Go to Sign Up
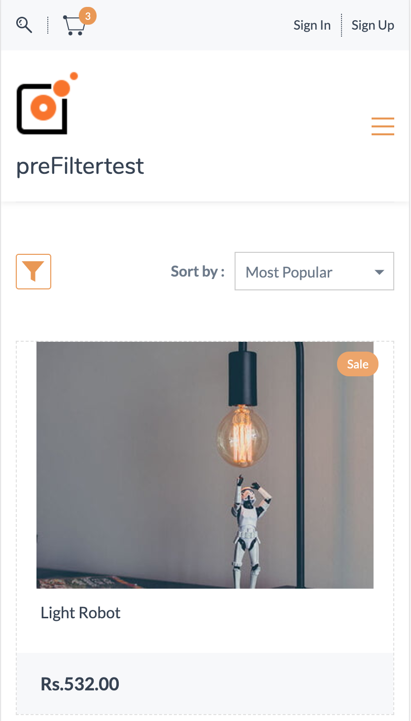Screen dimensions: 411x721 click(x=373, y=25)
